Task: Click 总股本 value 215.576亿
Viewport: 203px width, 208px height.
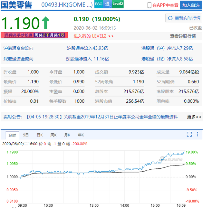Action: click(134, 91)
